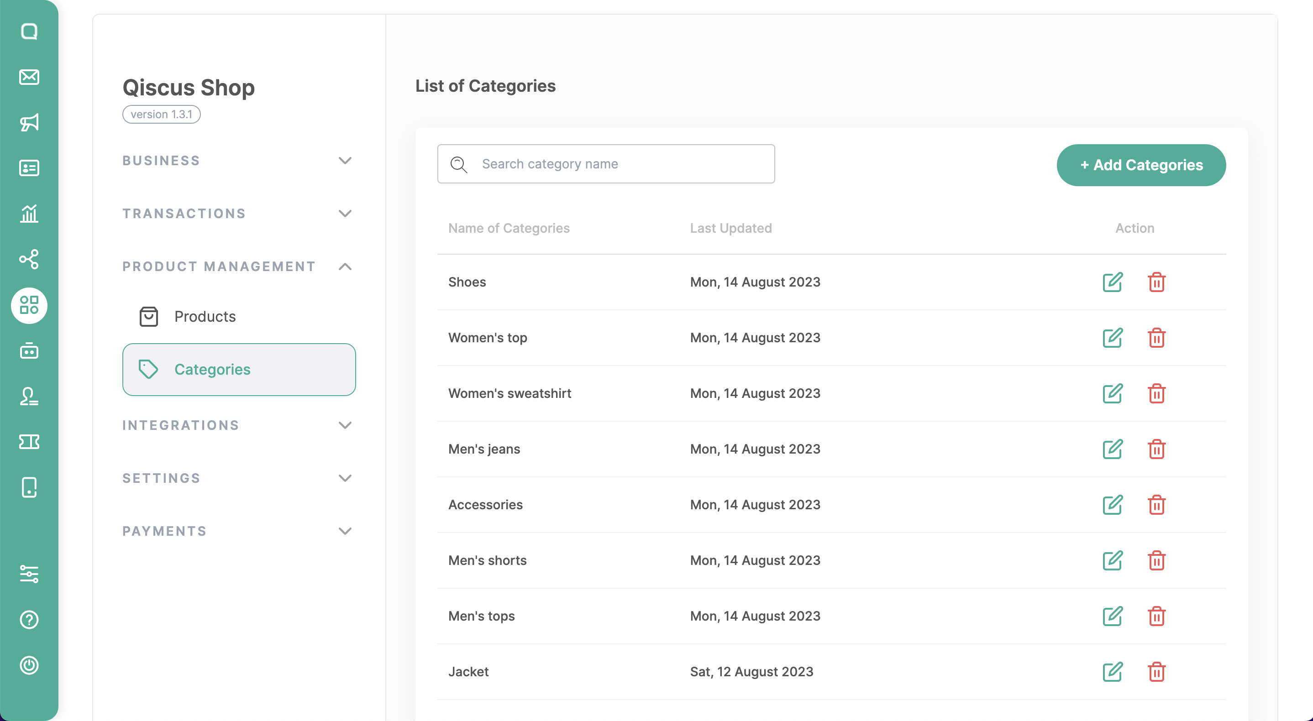Image resolution: width=1313 pixels, height=721 pixels.
Task: Open the chatbot robot icon in sidebar
Action: click(29, 351)
